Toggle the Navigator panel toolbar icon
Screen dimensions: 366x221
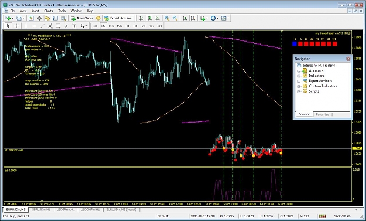47,18
